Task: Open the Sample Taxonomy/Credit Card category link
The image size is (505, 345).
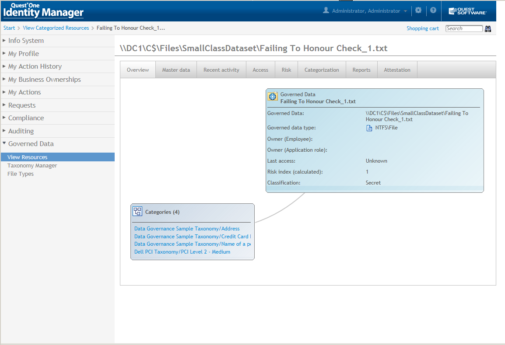Action: [x=193, y=236]
